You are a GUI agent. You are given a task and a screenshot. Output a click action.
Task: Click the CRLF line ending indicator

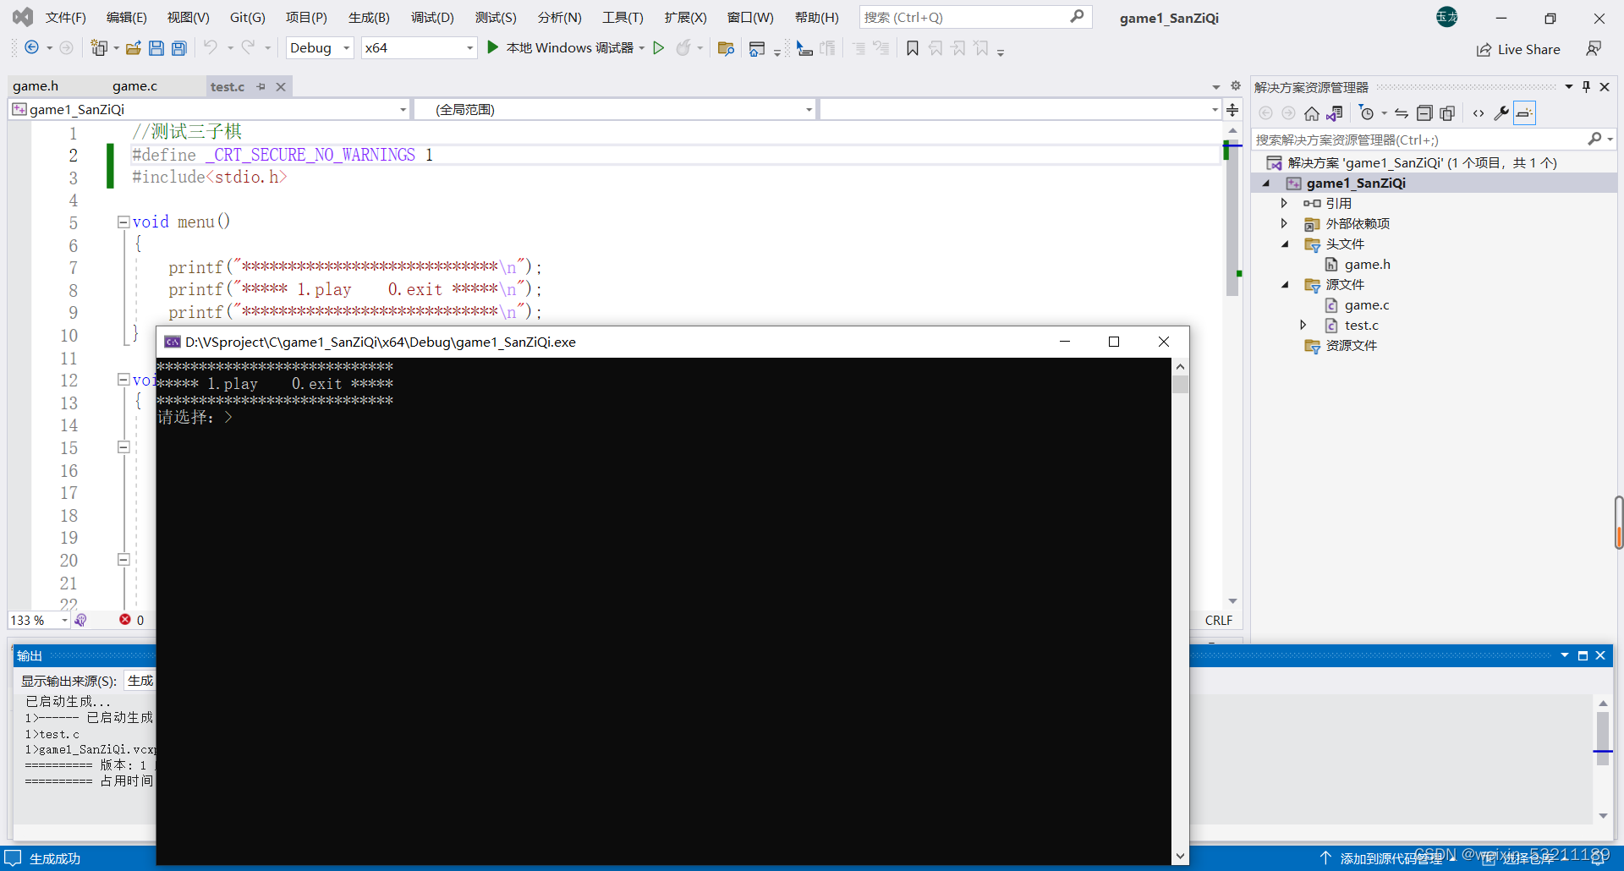pos(1219,620)
